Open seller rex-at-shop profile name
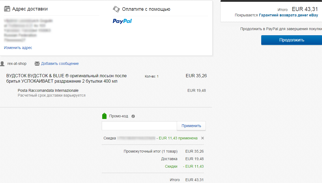 pos(17,64)
